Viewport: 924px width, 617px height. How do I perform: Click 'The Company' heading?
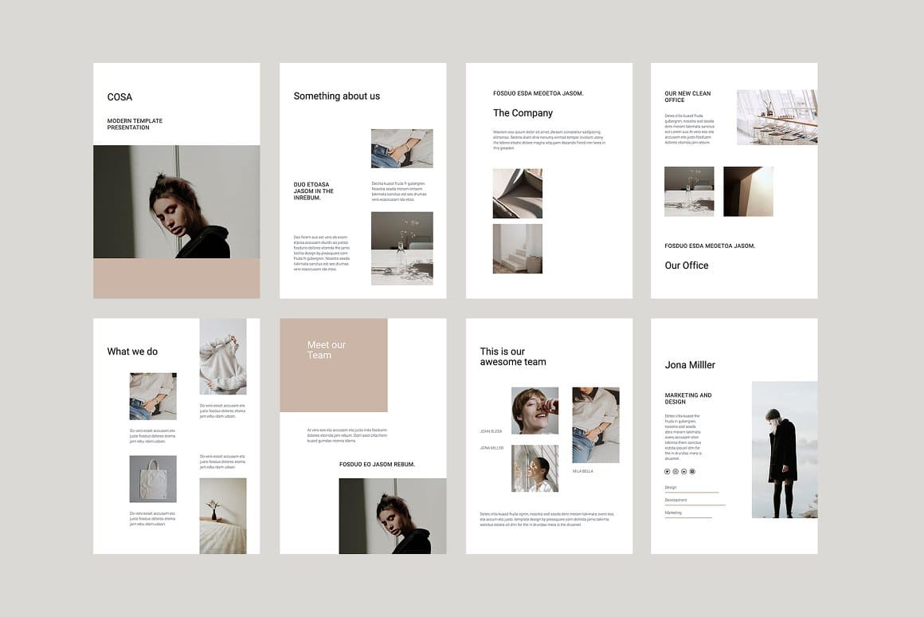pos(523,112)
